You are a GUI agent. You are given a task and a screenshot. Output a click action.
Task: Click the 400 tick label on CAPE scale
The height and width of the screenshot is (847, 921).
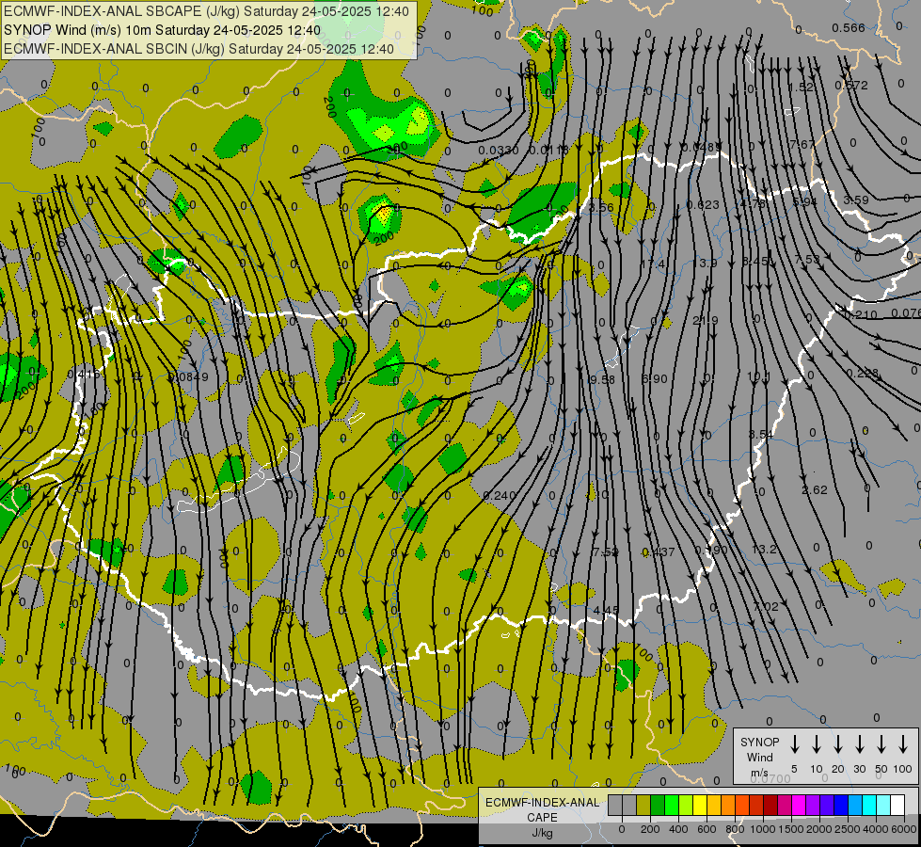click(678, 829)
